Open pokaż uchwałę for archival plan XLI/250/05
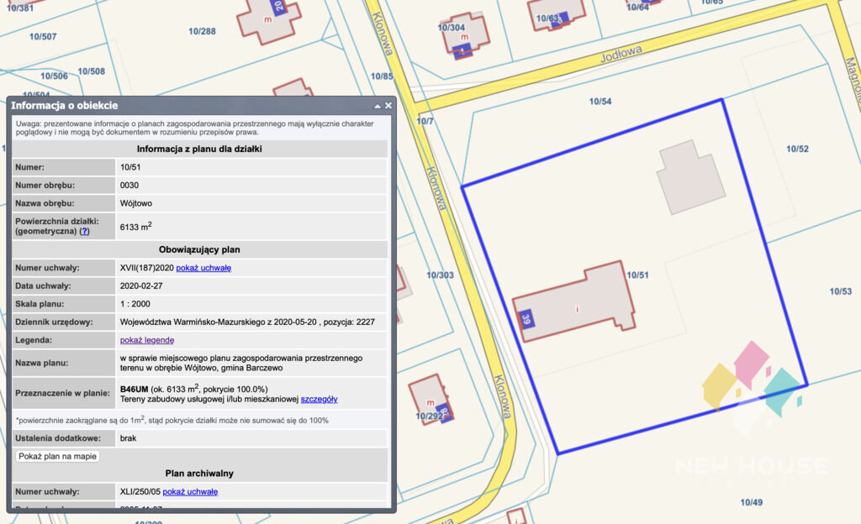 coord(190,491)
